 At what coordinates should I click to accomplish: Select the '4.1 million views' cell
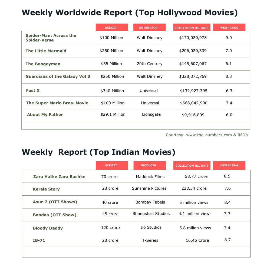pos(195,214)
